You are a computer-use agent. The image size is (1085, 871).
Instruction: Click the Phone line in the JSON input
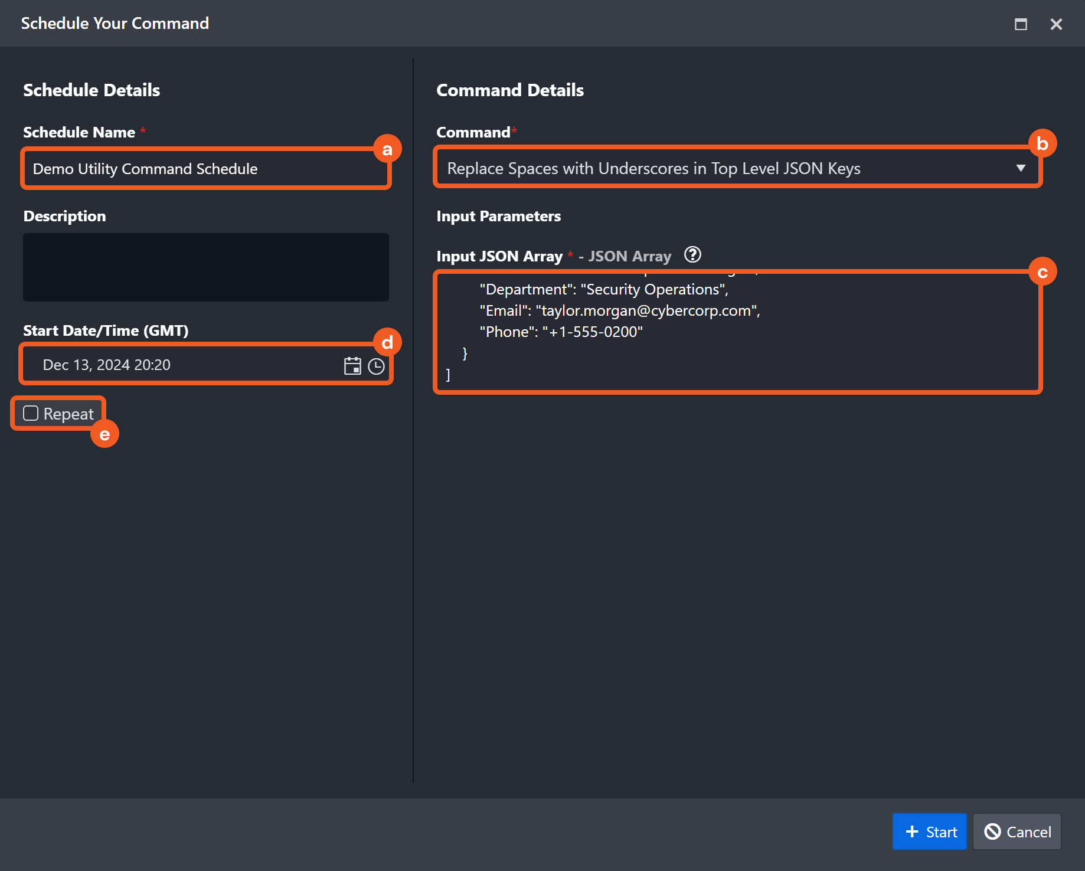(561, 332)
